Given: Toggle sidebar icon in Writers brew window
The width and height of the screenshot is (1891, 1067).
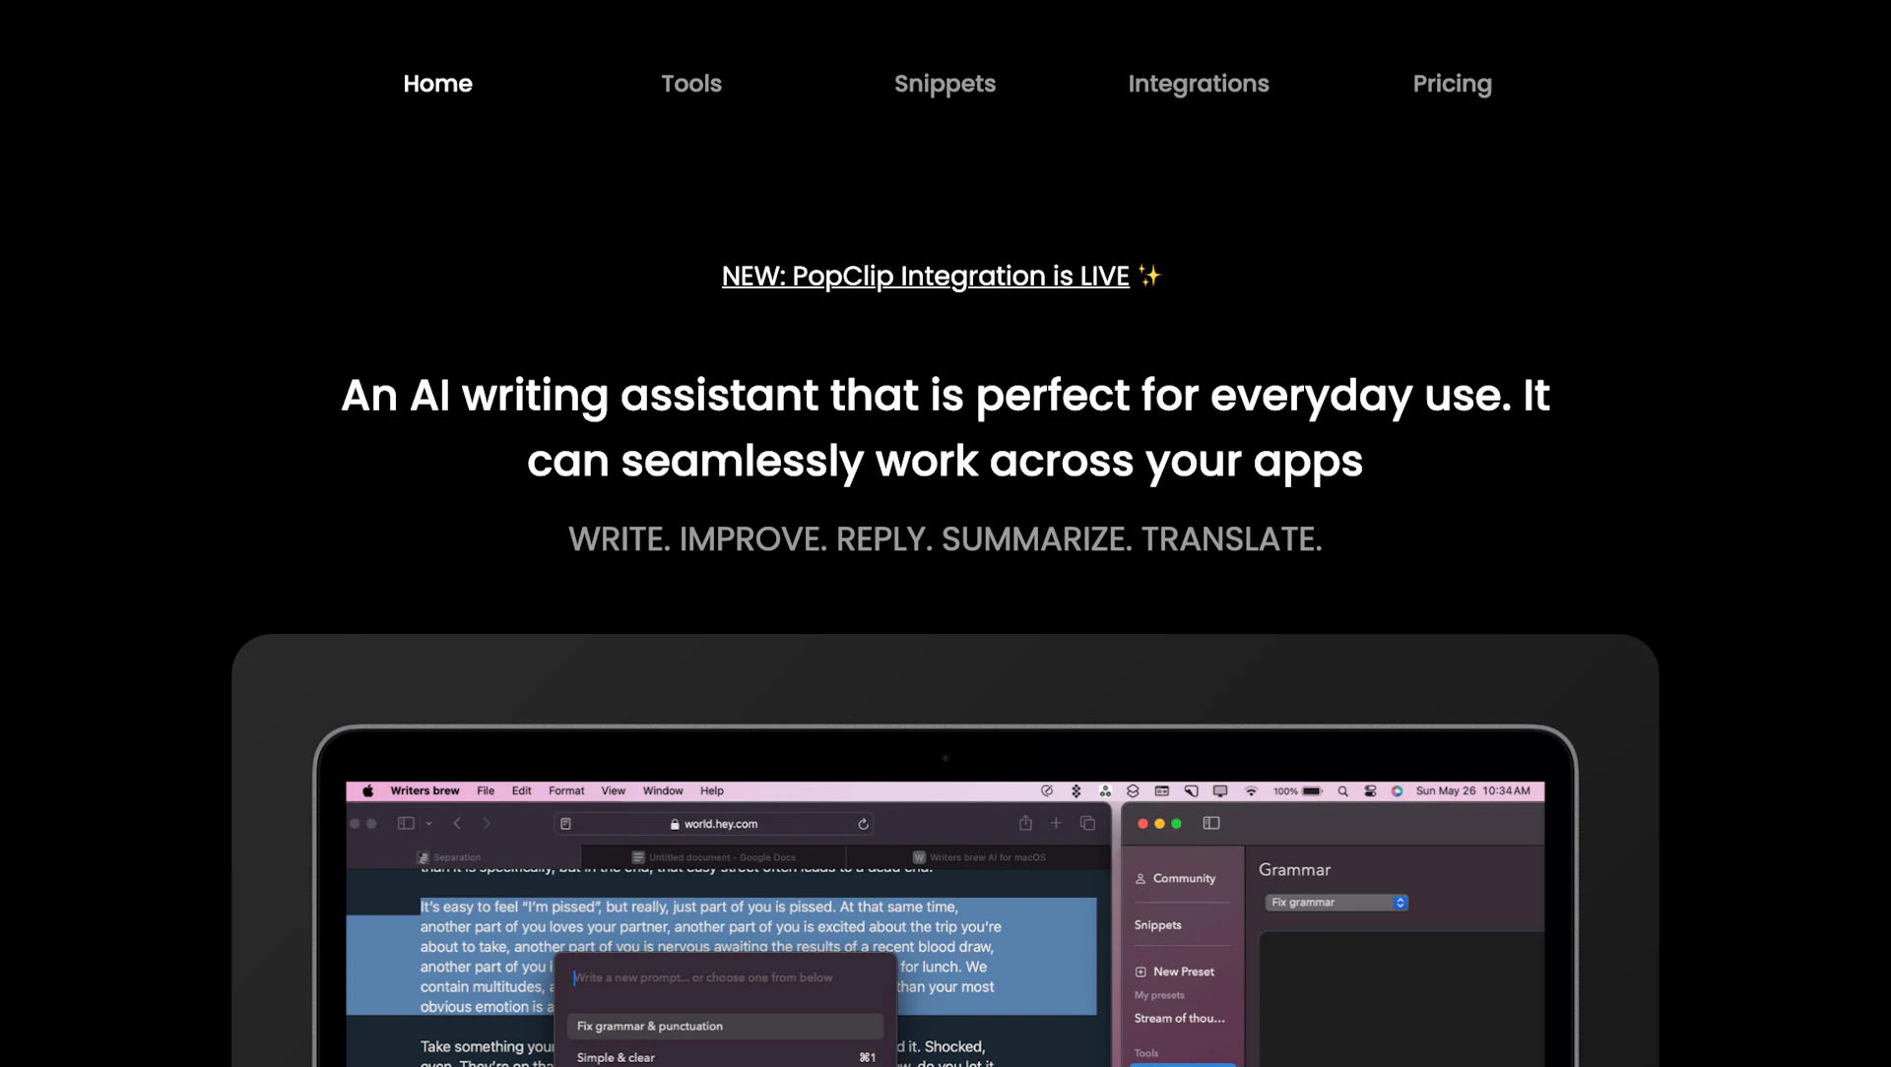Looking at the screenshot, I should (1211, 823).
